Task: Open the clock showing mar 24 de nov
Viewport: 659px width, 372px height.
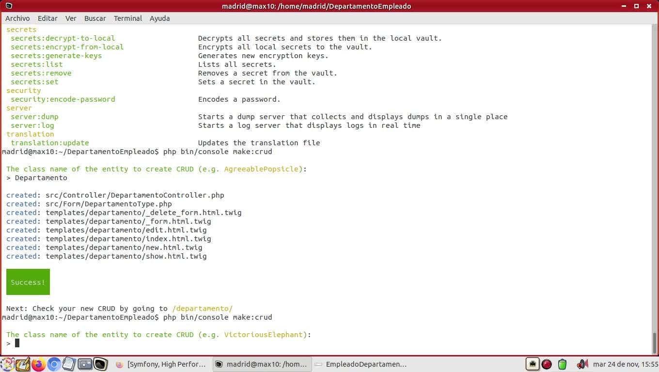Action: [x=625, y=364]
